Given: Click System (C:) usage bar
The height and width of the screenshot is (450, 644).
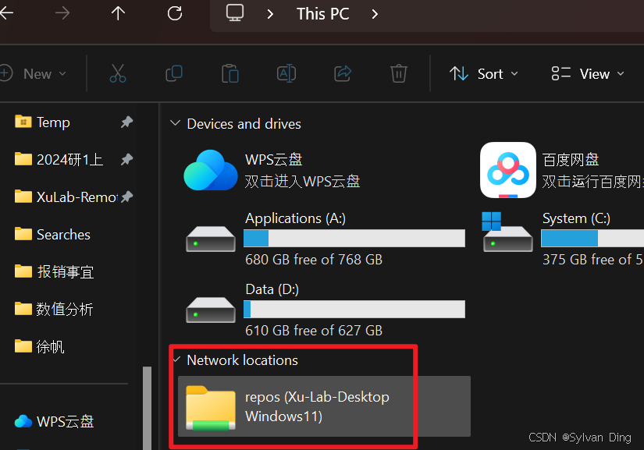Looking at the screenshot, I should (x=592, y=239).
